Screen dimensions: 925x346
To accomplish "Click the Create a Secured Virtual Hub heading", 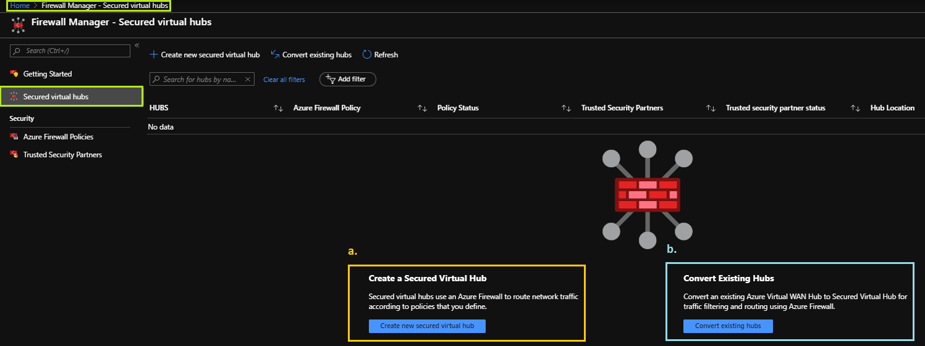I will click(428, 279).
